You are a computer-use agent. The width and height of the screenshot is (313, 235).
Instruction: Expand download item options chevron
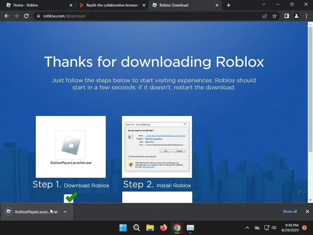click(65, 212)
